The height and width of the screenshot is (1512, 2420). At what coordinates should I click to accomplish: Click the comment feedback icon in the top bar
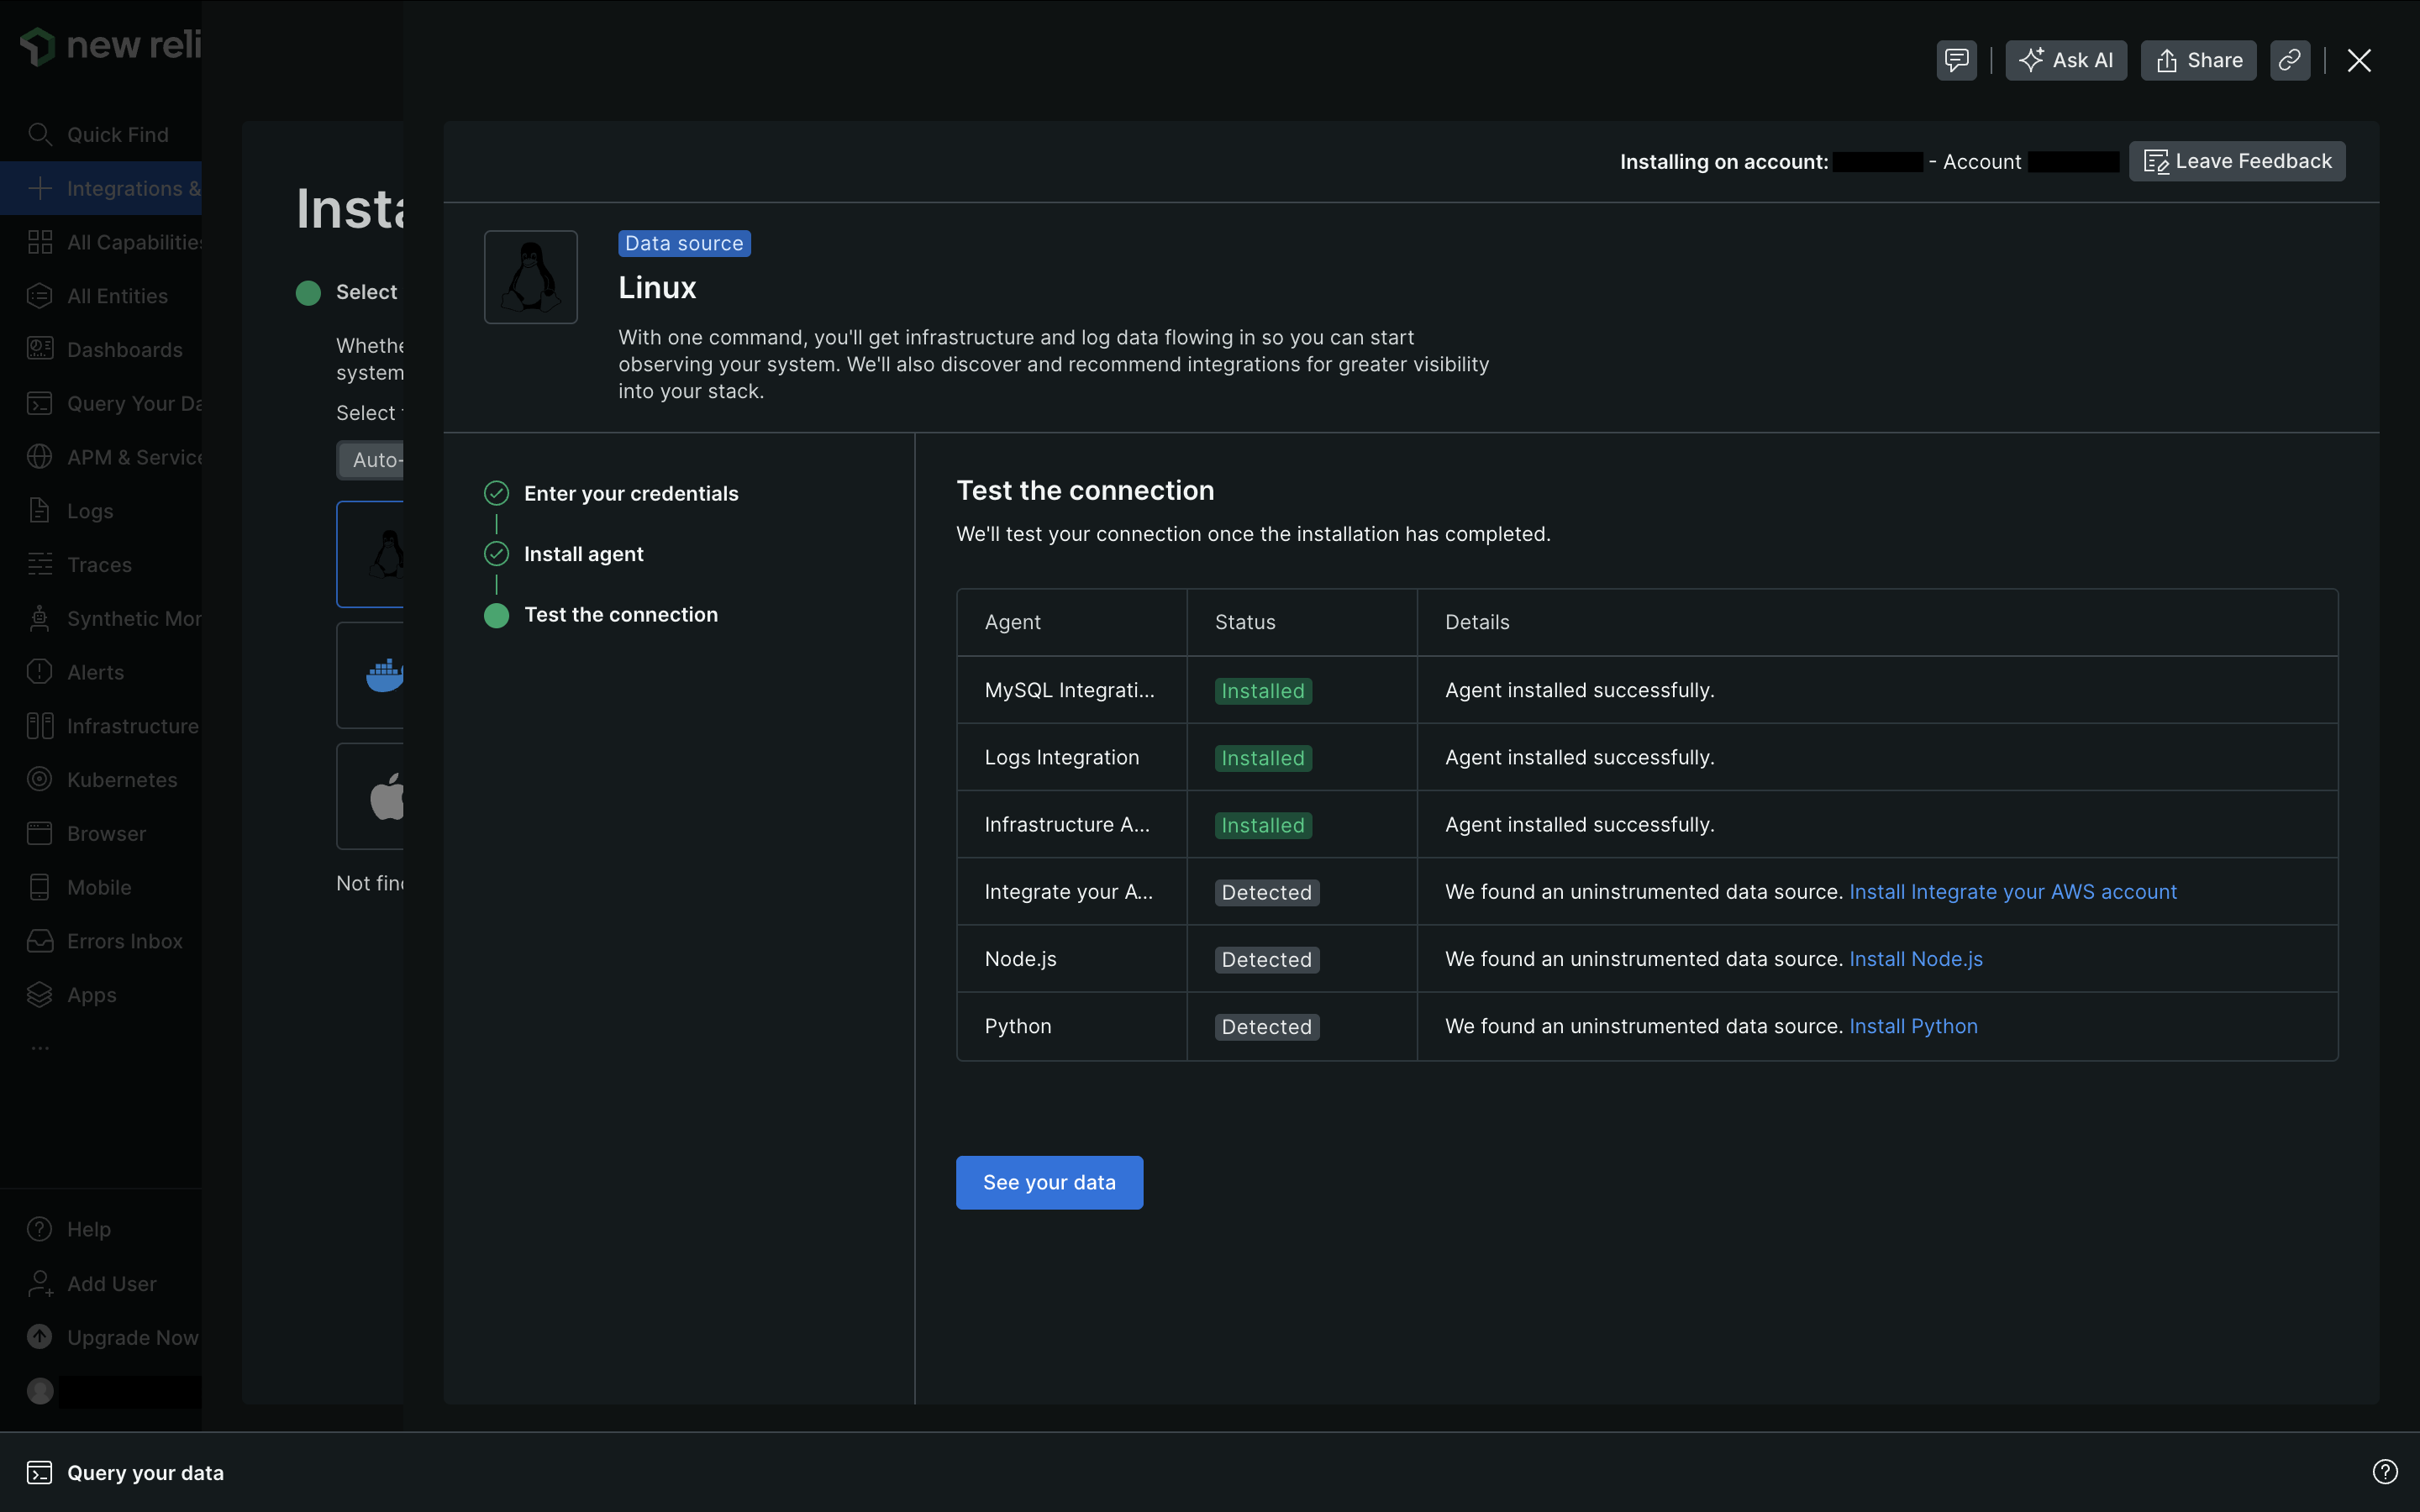coord(1956,60)
